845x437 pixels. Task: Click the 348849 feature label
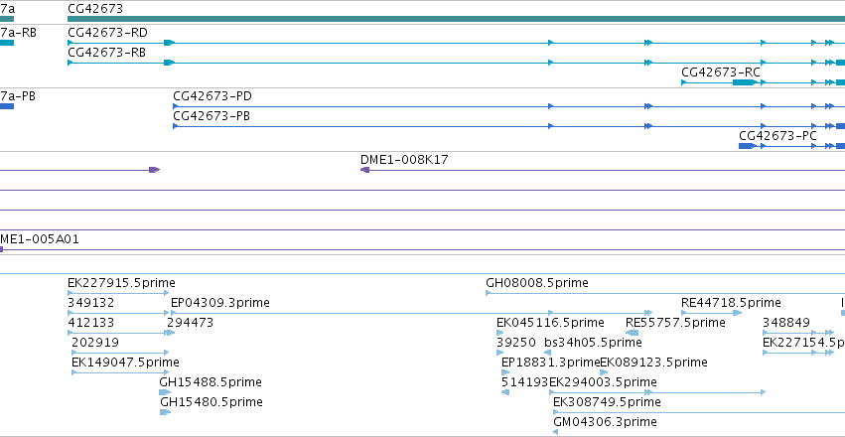pyautogui.click(x=786, y=323)
